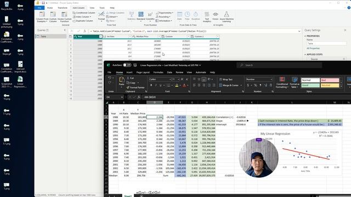The image size is (351, 197).
Task: Click the All Properties link
Action: [313, 48]
